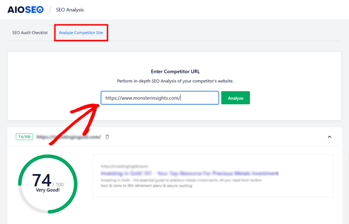Open the Analyze Competitor Site tab
Screen dimensions: 349x224
point(81,33)
